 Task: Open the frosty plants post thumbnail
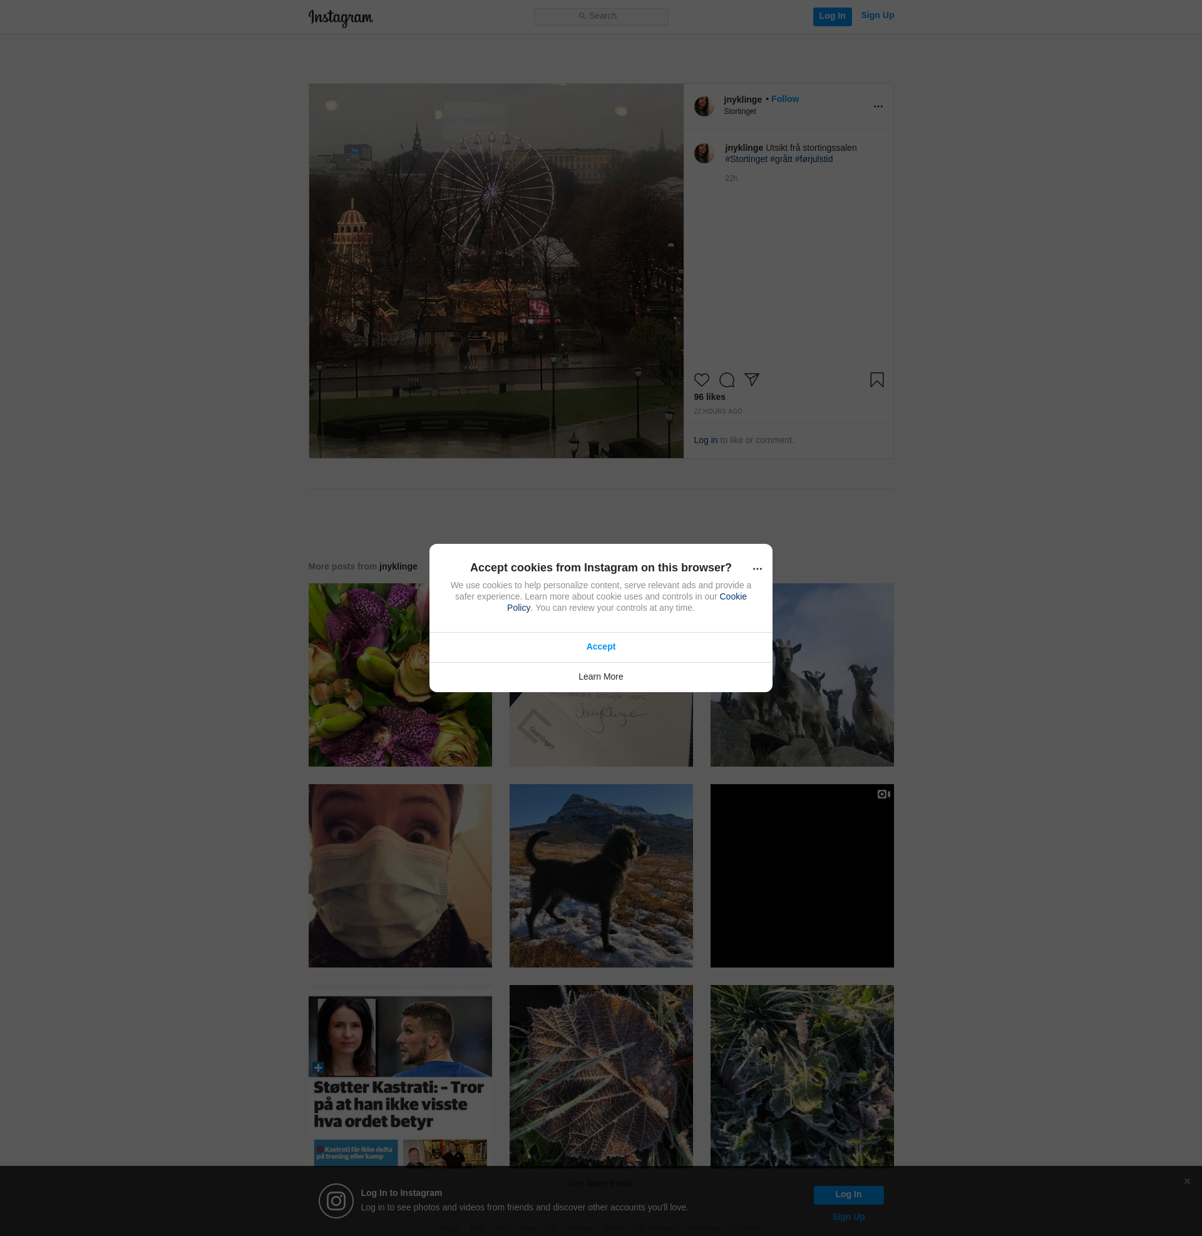pos(802,1076)
